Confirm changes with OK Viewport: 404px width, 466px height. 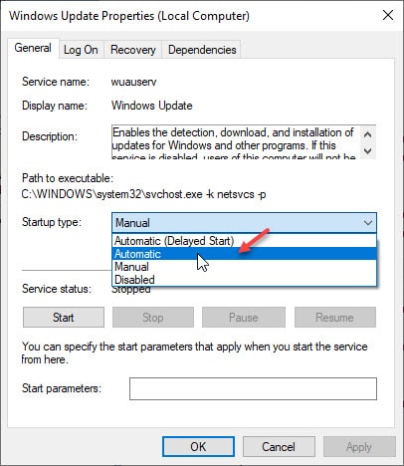(198, 446)
